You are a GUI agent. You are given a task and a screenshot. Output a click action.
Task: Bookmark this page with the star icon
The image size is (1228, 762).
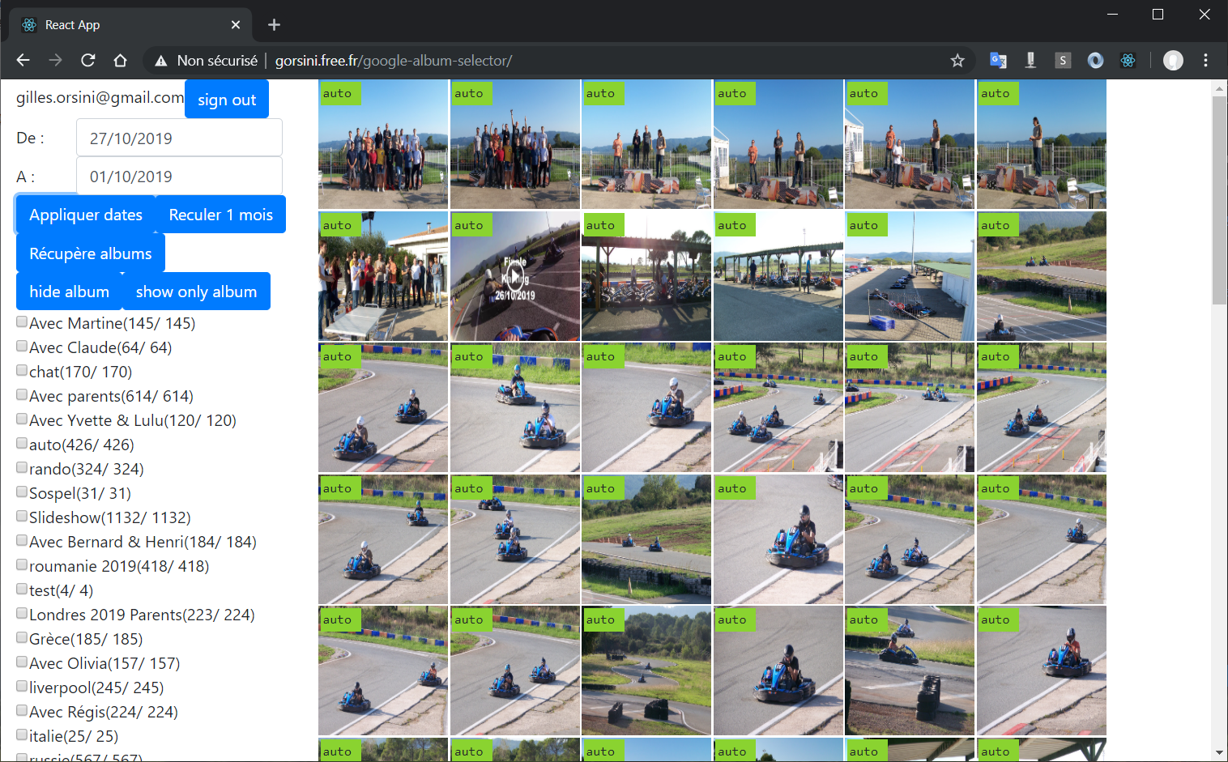pyautogui.click(x=957, y=61)
